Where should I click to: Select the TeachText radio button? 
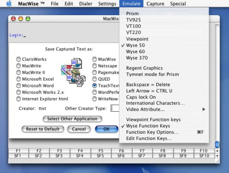[x=94, y=86]
